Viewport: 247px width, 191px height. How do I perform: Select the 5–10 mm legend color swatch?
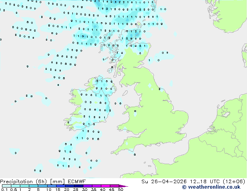click(42, 186)
